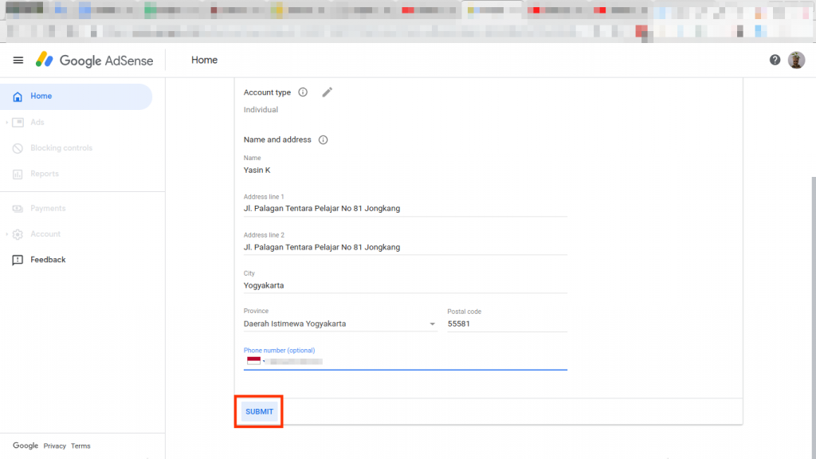Viewport: 816px width, 459px height.
Task: Edit the Account type with pencil icon
Action: click(x=327, y=92)
